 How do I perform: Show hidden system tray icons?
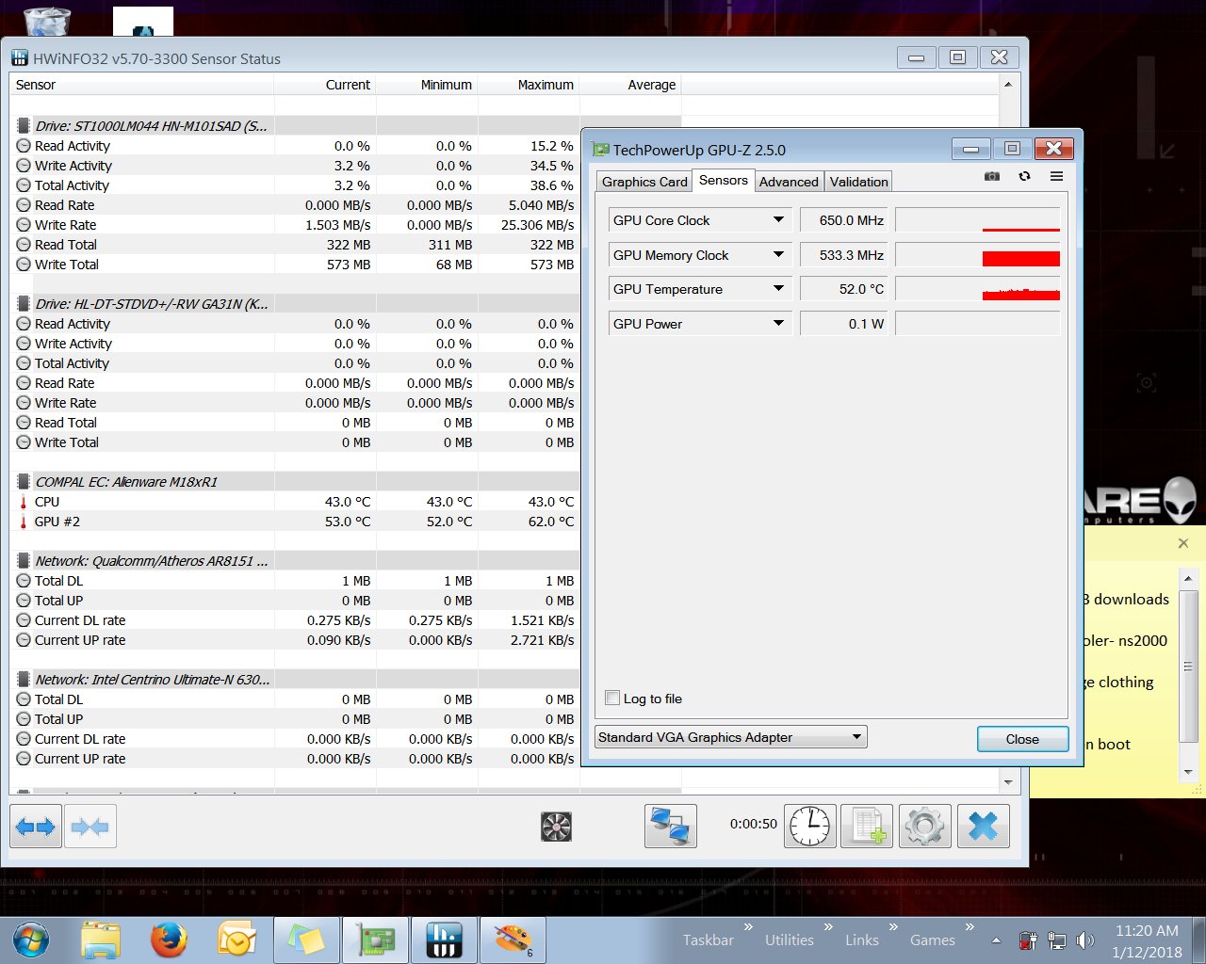coord(996,940)
